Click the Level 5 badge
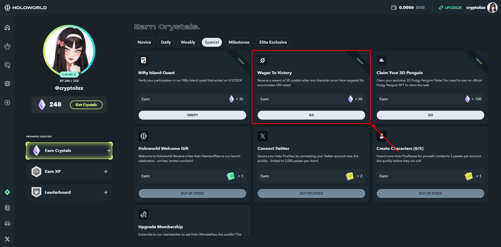The width and height of the screenshot is (501, 247). coord(69,74)
